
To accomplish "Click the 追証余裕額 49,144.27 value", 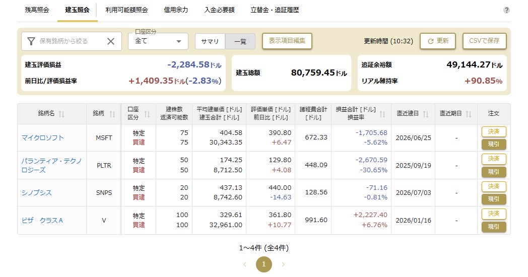I will [x=475, y=64].
